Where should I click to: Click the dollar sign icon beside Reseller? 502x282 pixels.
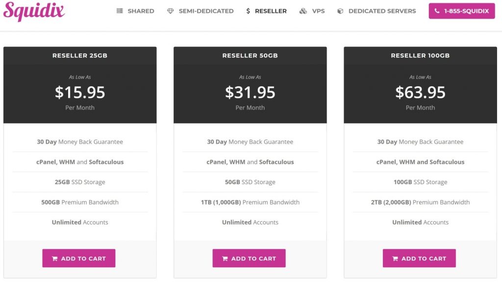[x=248, y=11]
